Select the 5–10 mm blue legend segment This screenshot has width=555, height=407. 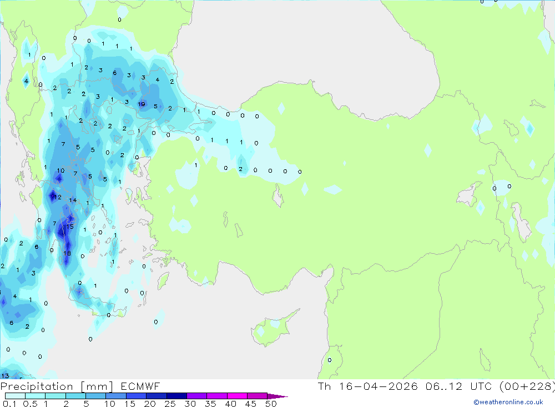pos(96,396)
